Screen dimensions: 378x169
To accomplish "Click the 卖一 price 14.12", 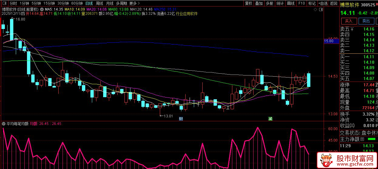I will (369, 51).
